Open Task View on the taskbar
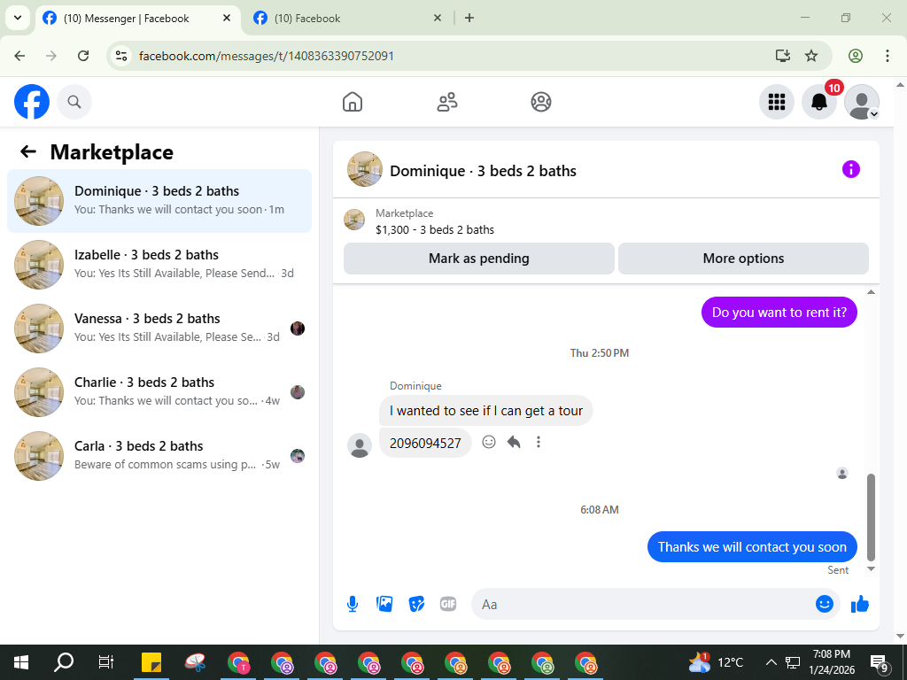This screenshot has width=907, height=680. [106, 662]
